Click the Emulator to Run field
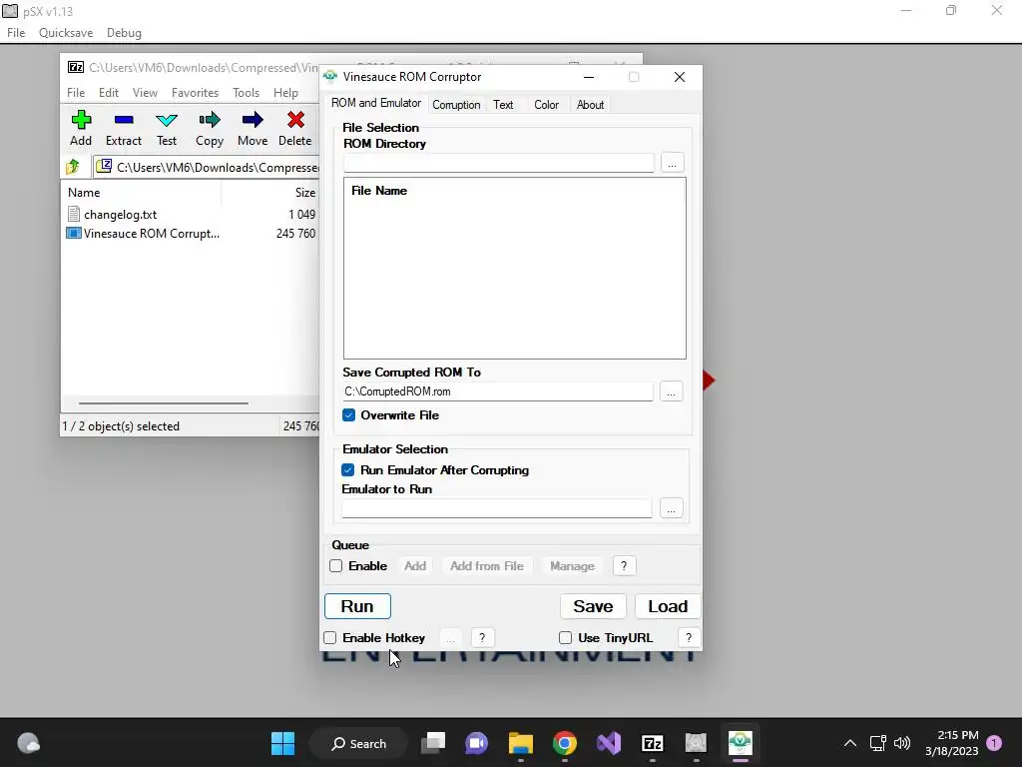The width and height of the screenshot is (1022, 767). (497, 508)
